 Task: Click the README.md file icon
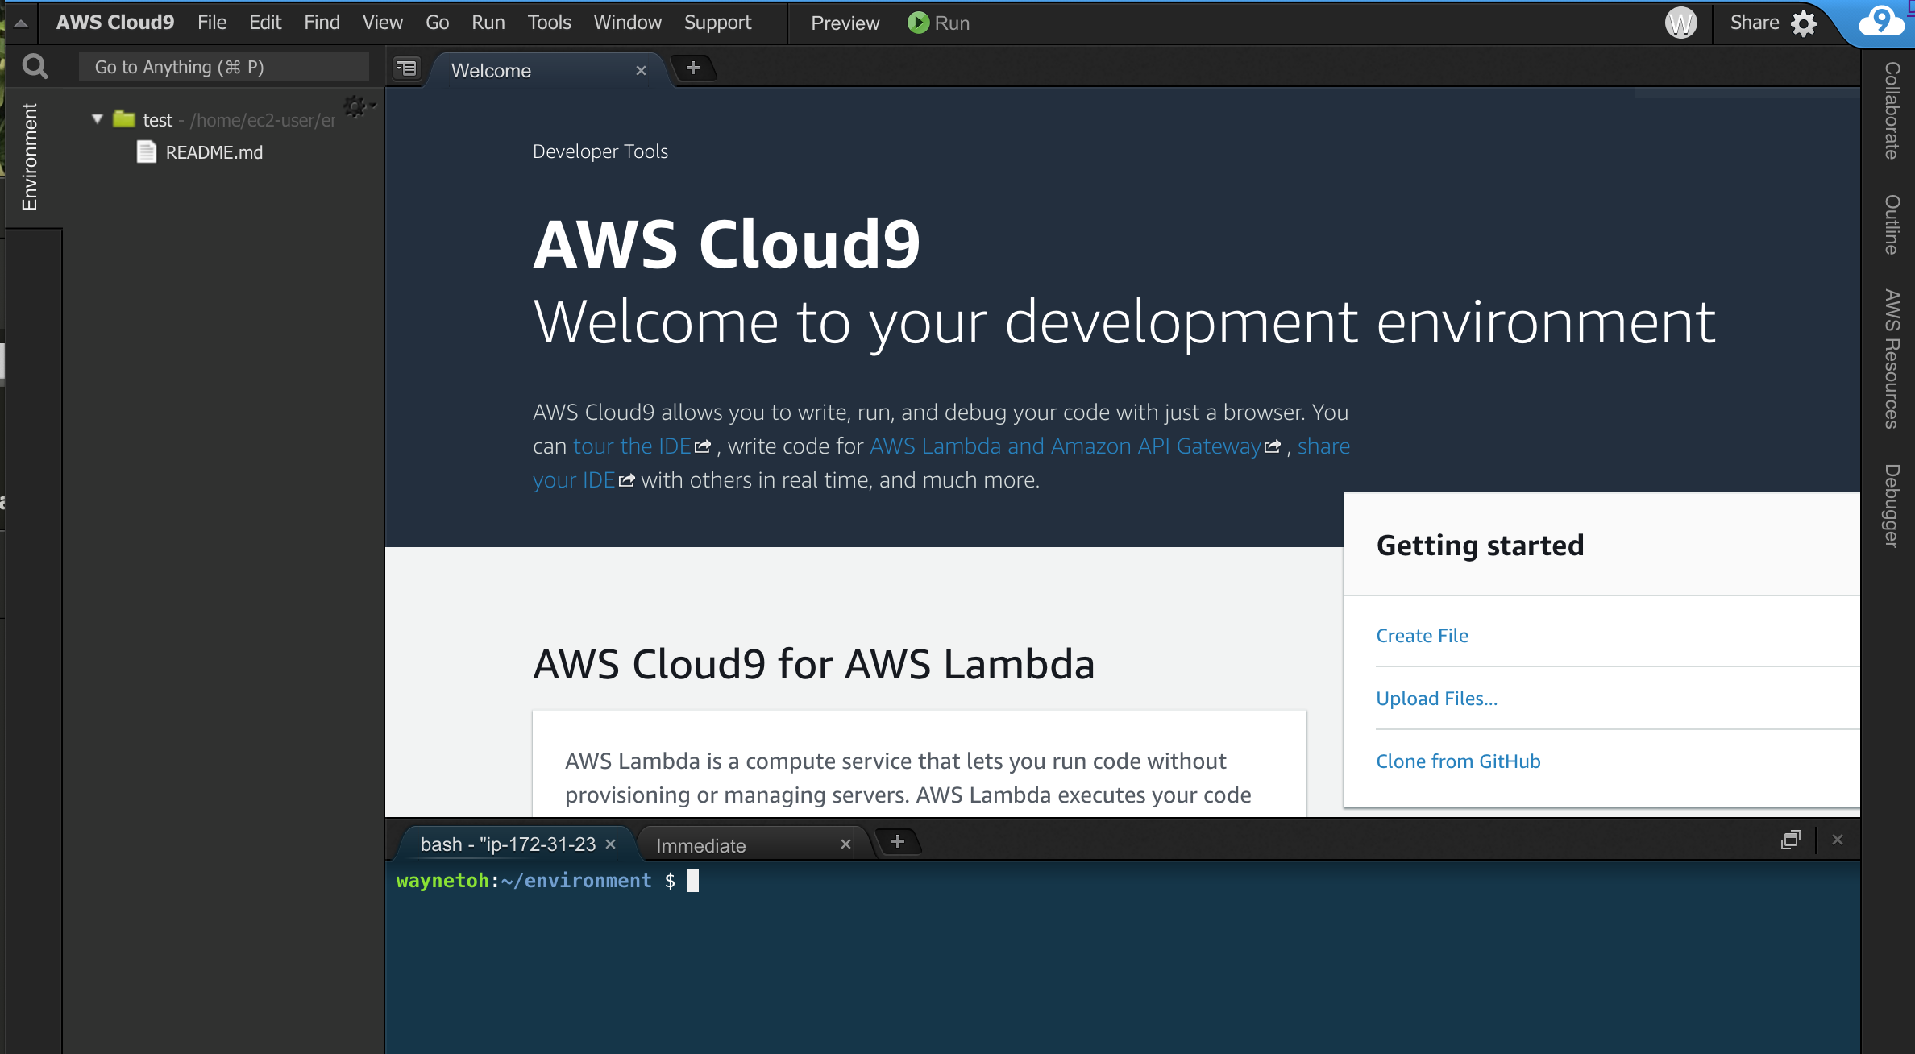pyautogui.click(x=146, y=151)
